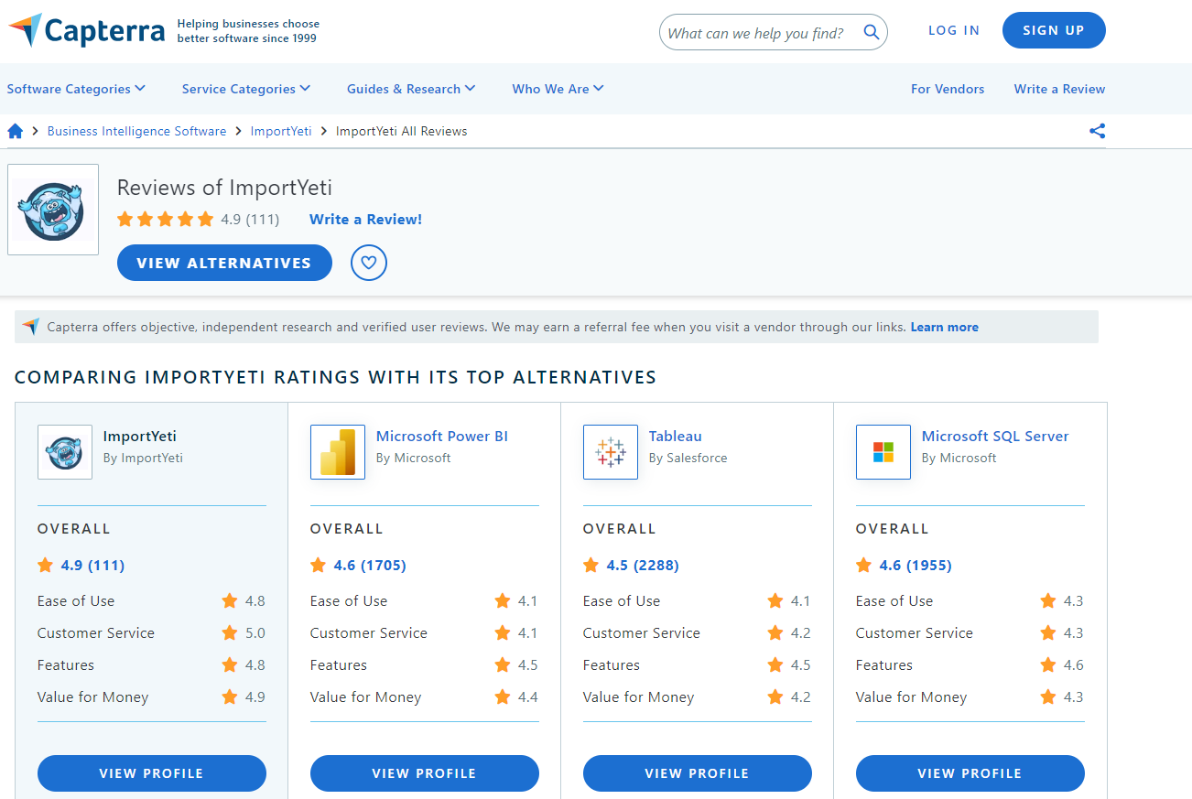Open the ImportYeti breadcrumb link
1192x799 pixels.
coord(281,131)
